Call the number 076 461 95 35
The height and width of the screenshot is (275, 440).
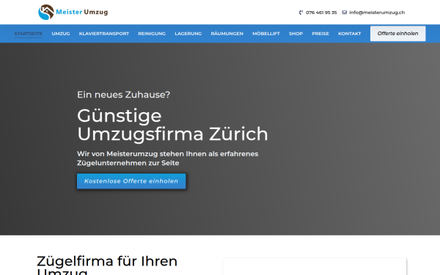(321, 12)
